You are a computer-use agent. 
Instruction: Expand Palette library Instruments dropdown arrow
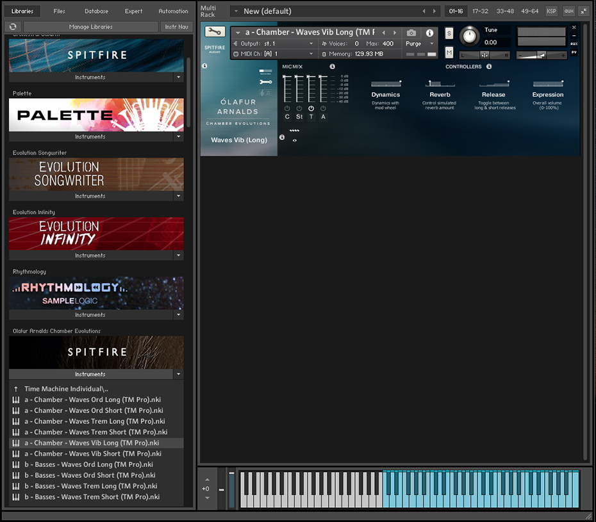pyautogui.click(x=178, y=136)
